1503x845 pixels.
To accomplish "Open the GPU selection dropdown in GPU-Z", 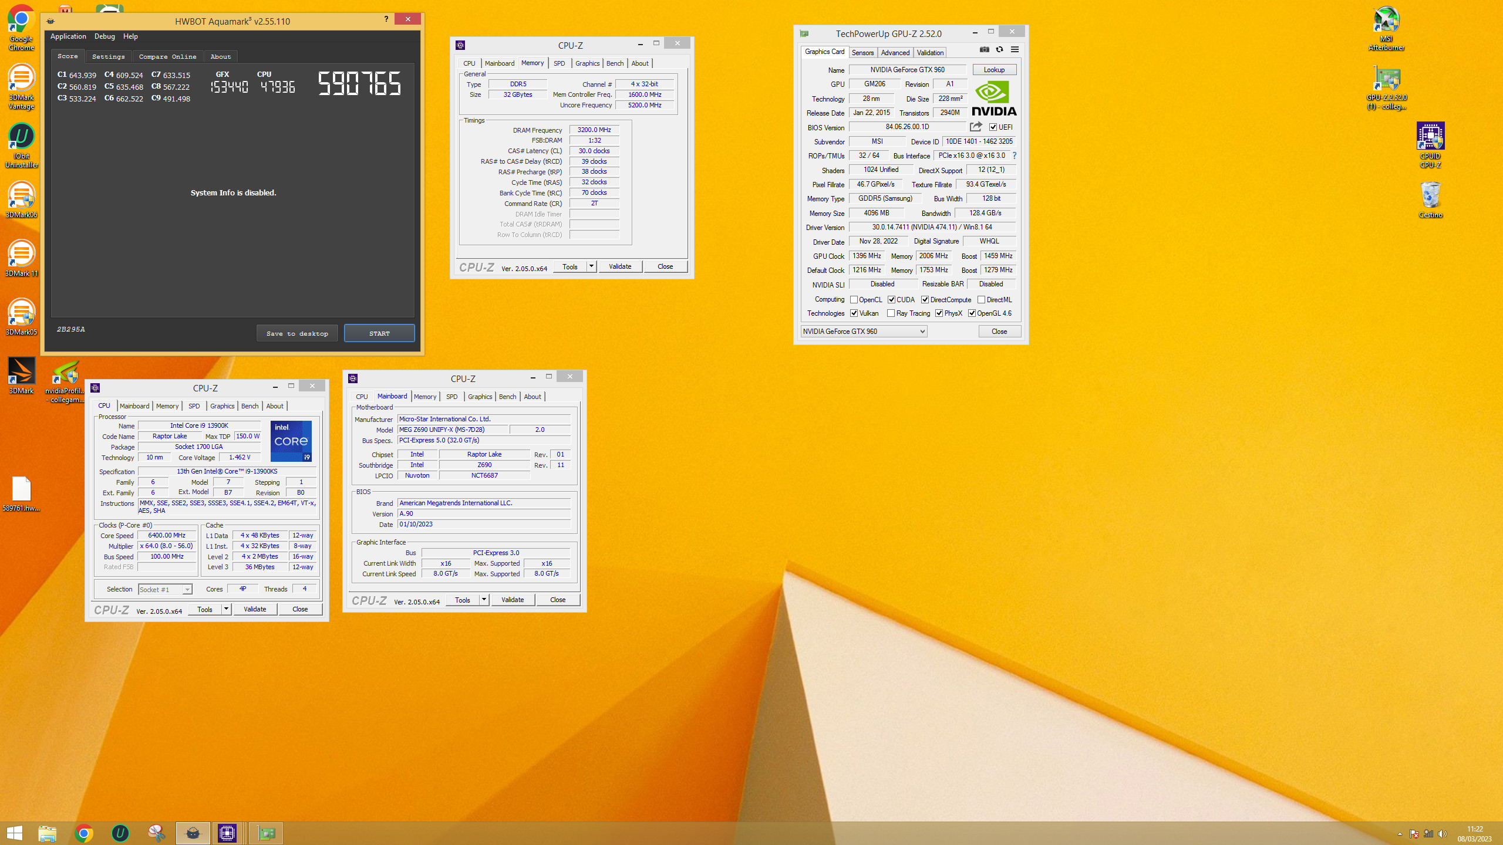I will (x=864, y=332).
